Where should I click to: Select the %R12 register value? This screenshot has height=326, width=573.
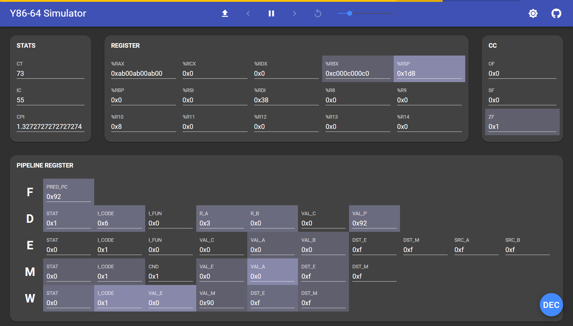point(286,127)
